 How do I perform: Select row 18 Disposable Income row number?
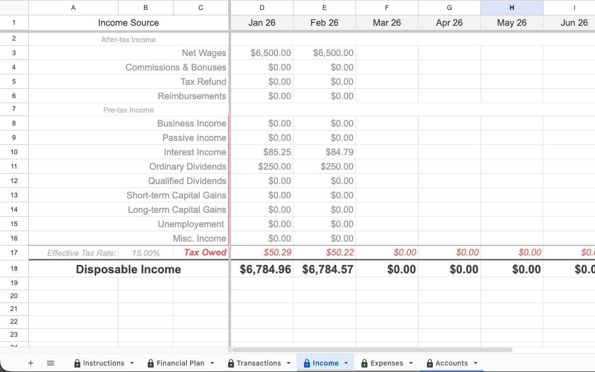[x=14, y=269]
